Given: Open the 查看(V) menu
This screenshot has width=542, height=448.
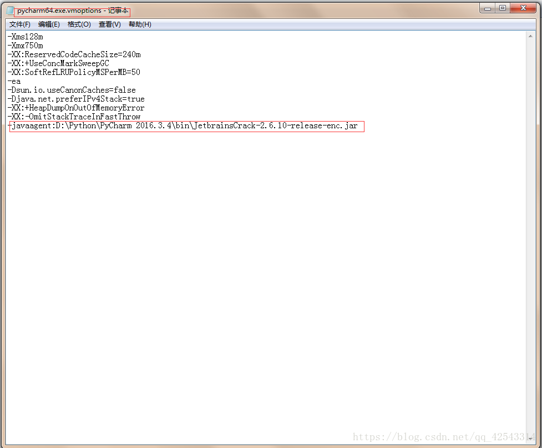Looking at the screenshot, I should coord(110,24).
